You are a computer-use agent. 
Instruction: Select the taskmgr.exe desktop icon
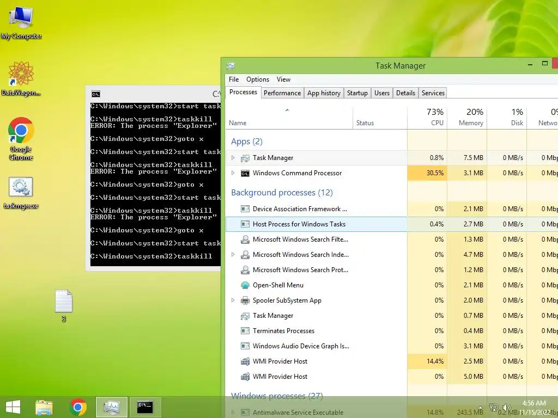(21, 193)
